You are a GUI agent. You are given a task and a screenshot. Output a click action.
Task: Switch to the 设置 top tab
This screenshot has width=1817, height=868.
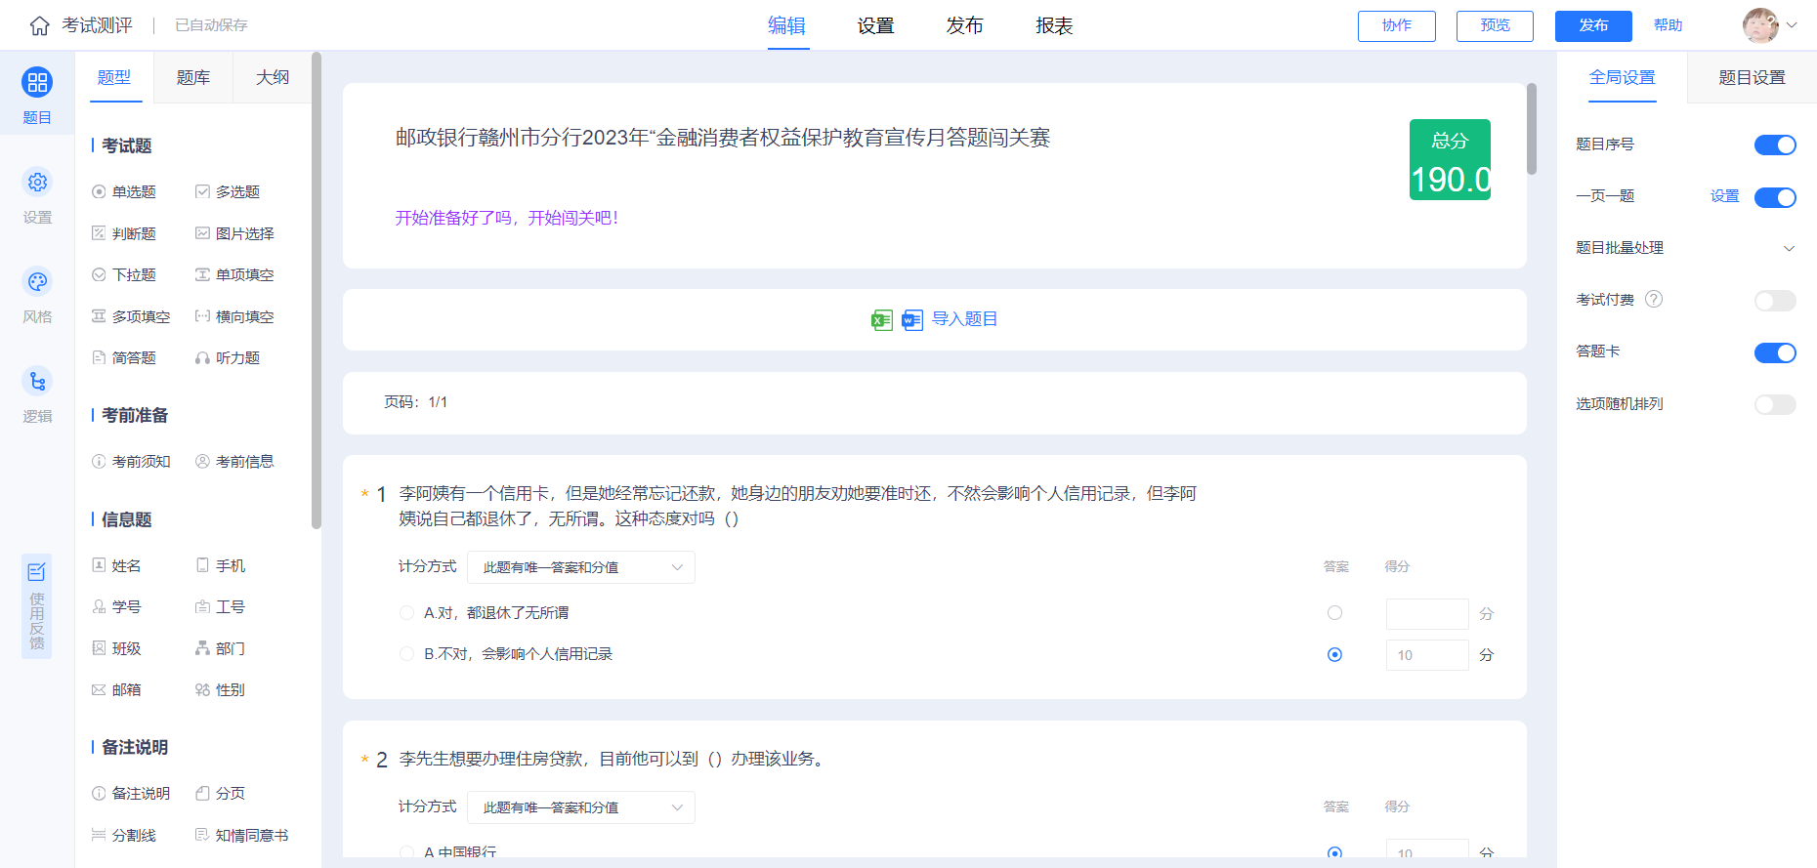876,25
